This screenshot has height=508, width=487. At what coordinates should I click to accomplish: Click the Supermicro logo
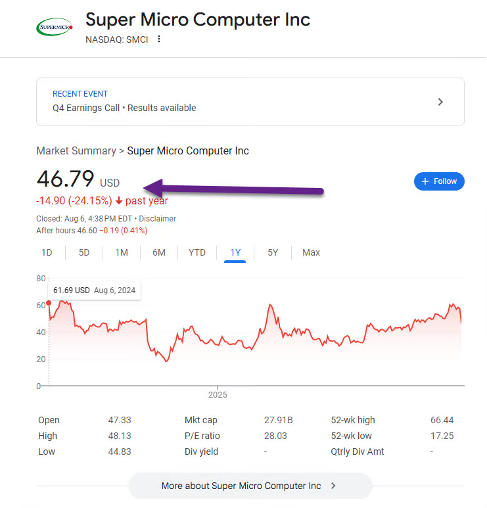point(55,27)
